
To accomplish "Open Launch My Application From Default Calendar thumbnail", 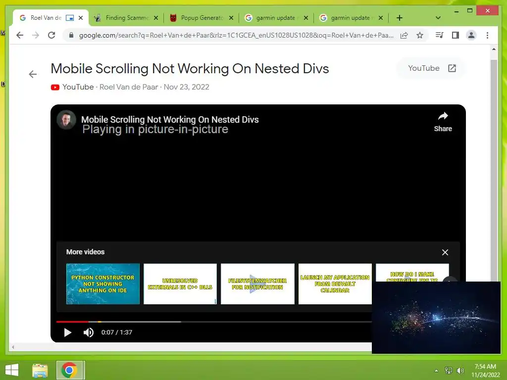I will (335, 284).
